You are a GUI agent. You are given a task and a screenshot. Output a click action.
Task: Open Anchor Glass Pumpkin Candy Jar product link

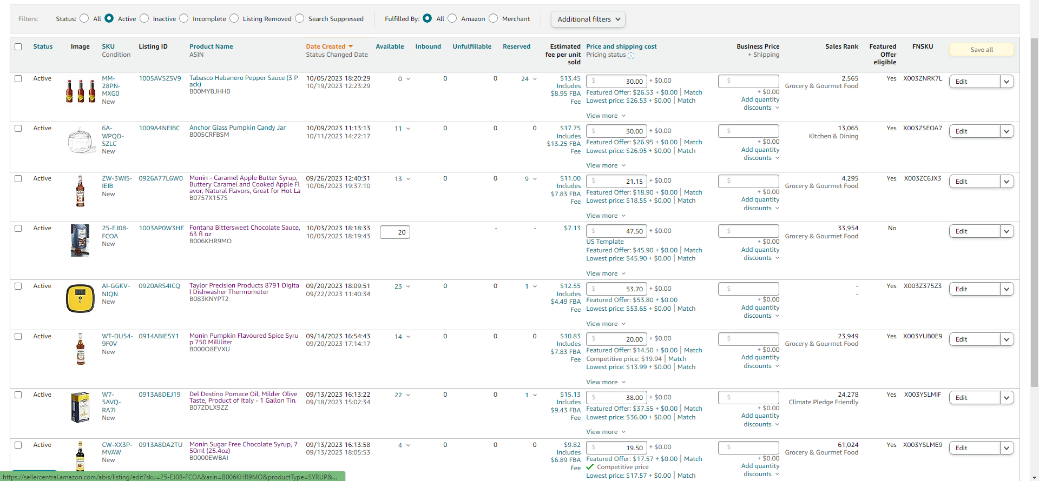pos(238,128)
